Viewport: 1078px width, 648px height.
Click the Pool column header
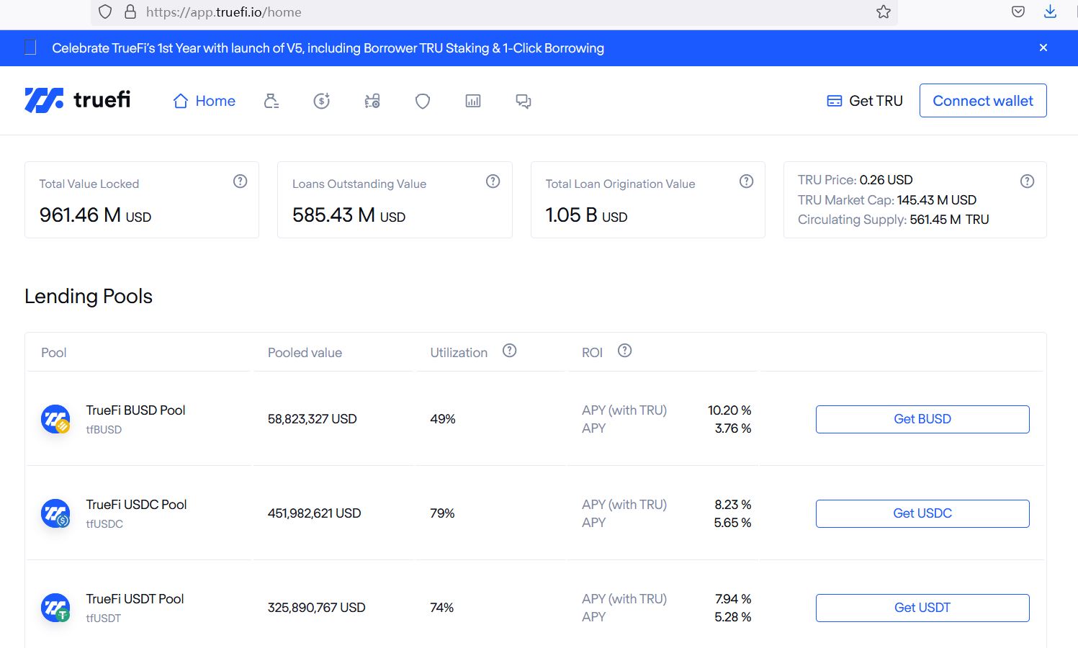pos(53,353)
